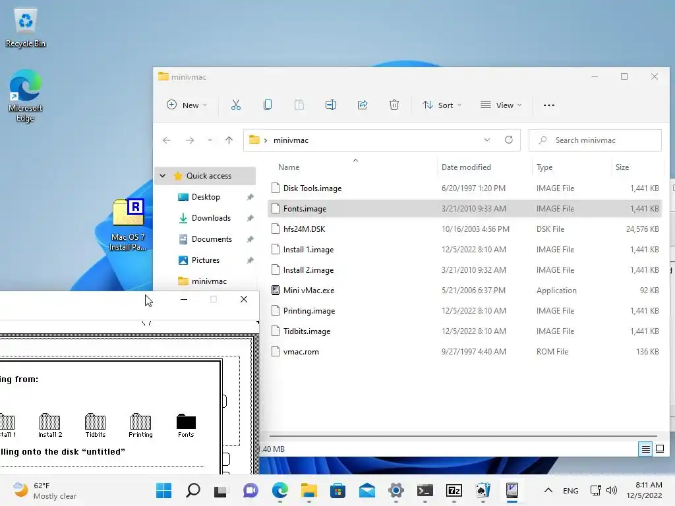Sort by Size column header

click(x=622, y=167)
